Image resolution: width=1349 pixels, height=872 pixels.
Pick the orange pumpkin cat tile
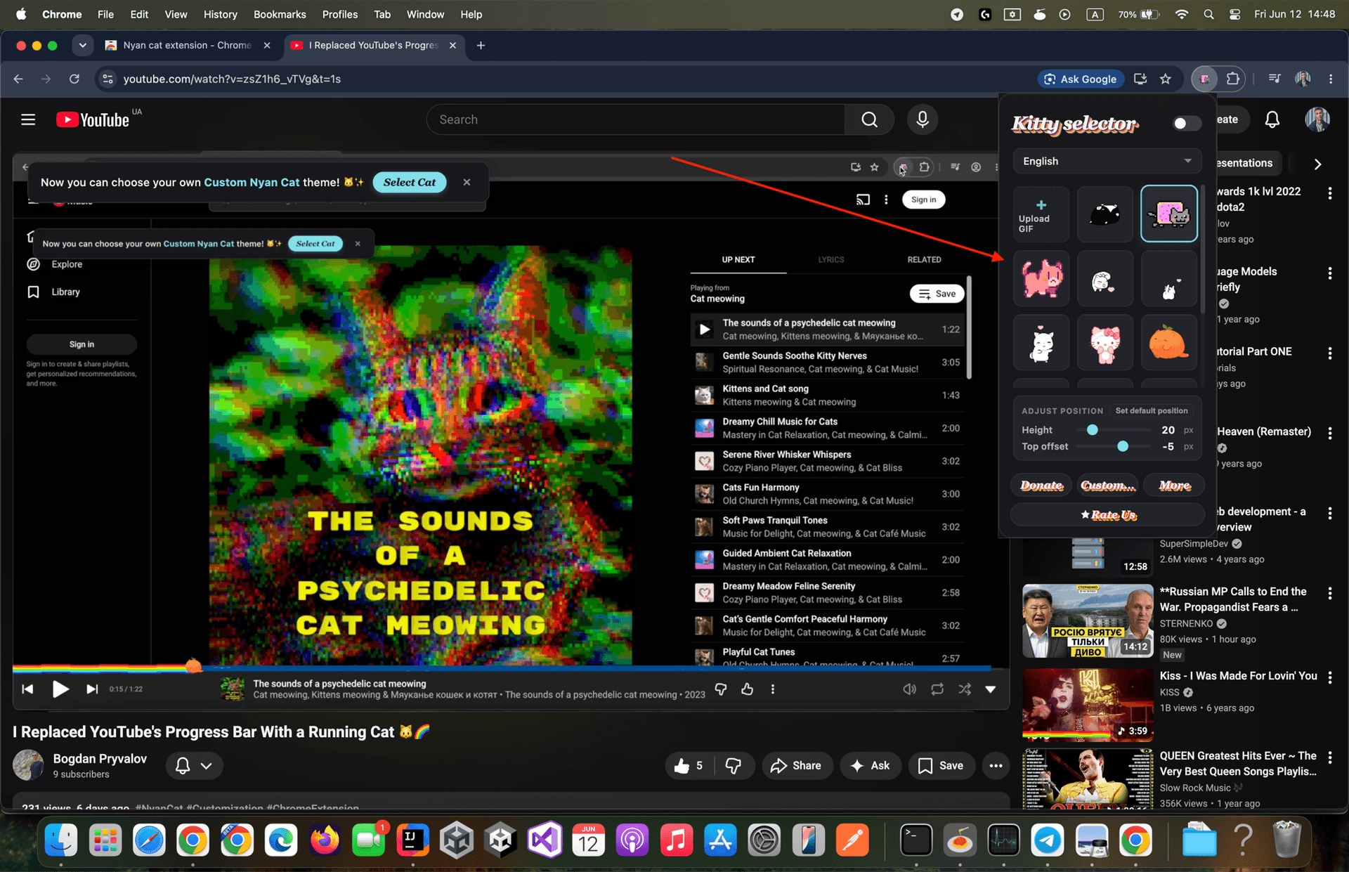click(x=1169, y=343)
